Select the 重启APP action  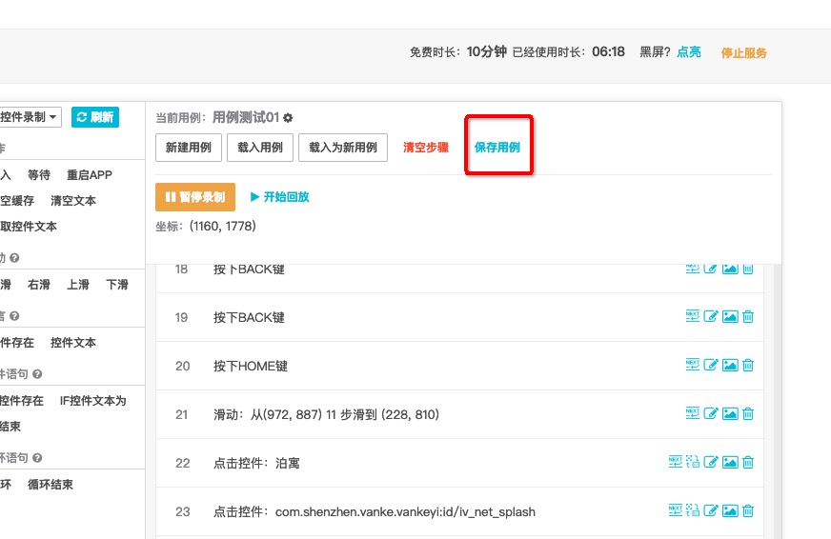(x=90, y=174)
